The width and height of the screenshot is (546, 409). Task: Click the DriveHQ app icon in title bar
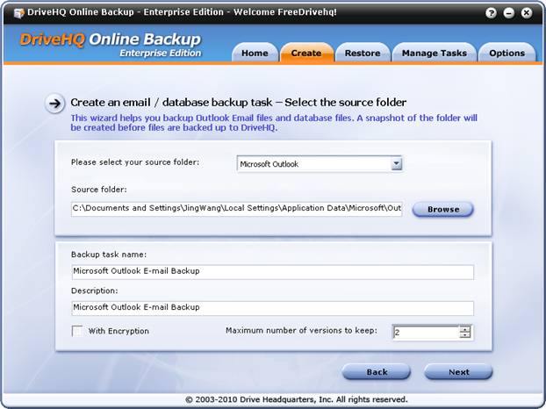coord(18,14)
